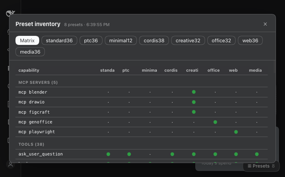This screenshot has height=177, width=285.
Task: Click the ptc column header
Action: (x=126, y=70)
